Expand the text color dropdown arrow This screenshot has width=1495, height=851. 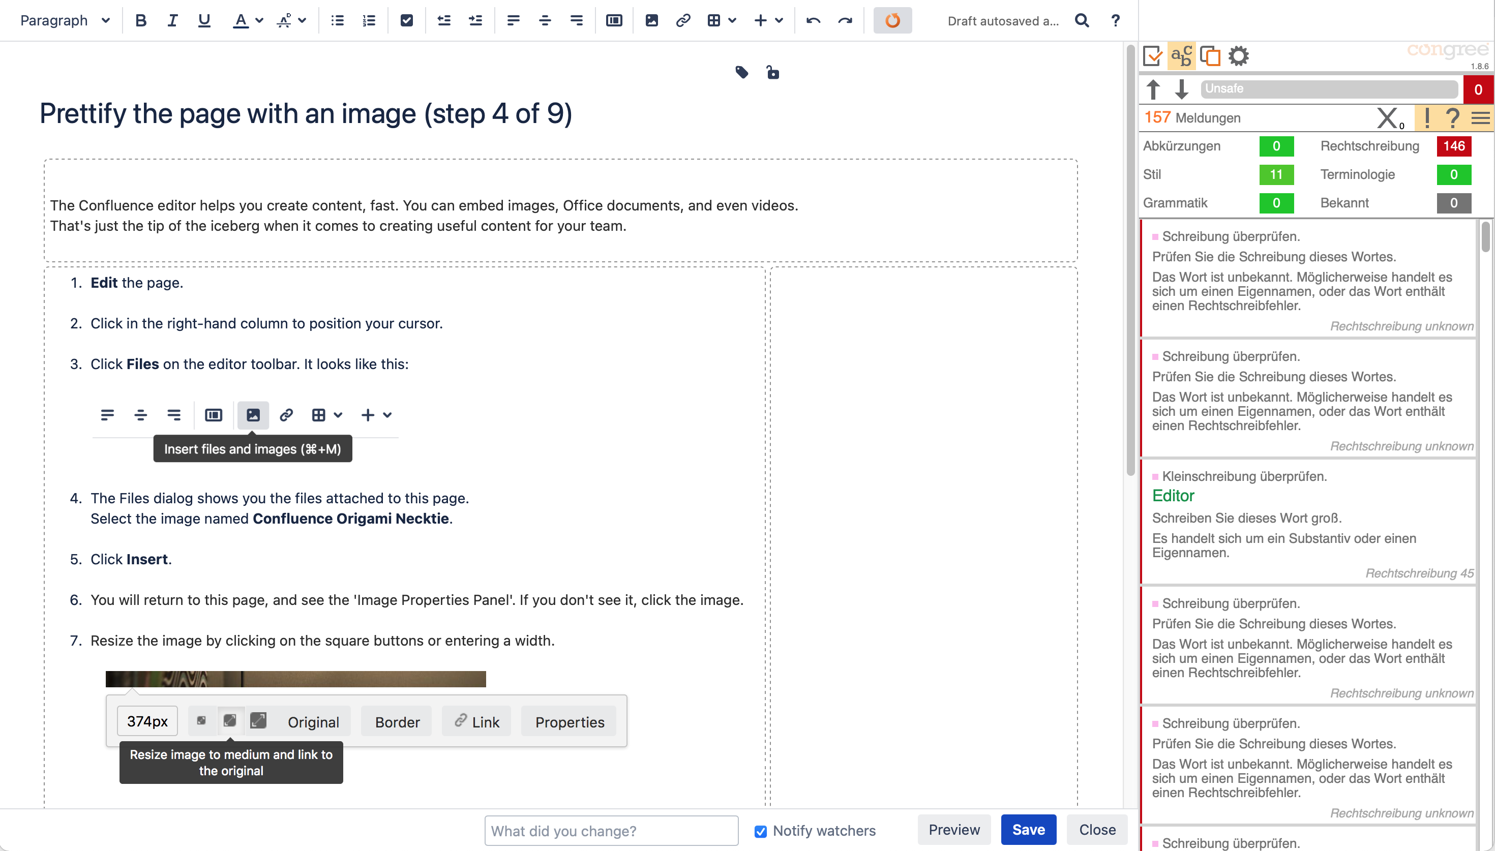[x=259, y=21]
